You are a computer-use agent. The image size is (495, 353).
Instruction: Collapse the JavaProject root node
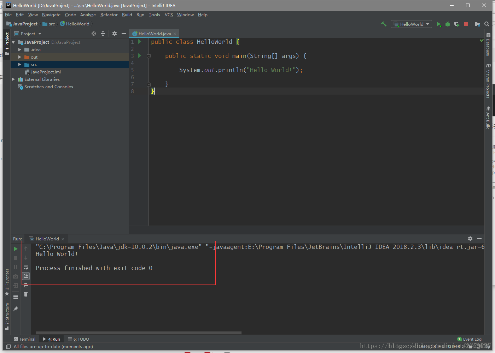(x=13, y=42)
